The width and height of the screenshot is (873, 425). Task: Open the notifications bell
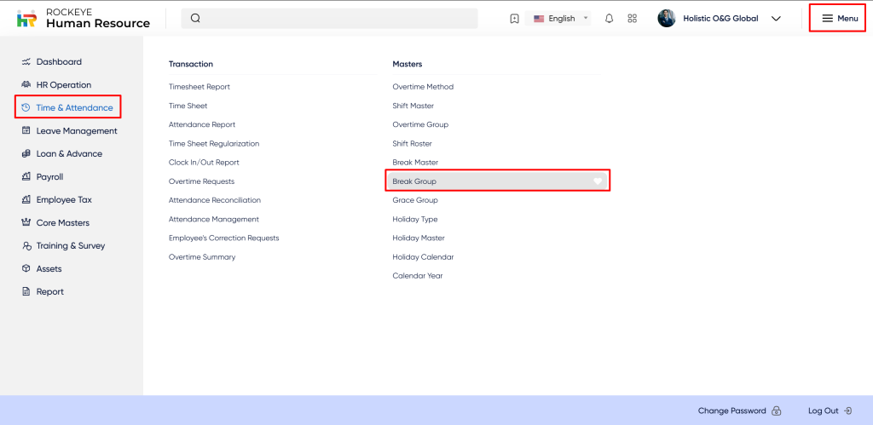pos(609,19)
